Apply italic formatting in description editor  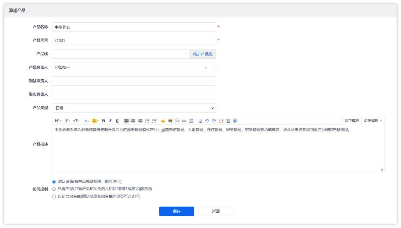click(x=110, y=121)
